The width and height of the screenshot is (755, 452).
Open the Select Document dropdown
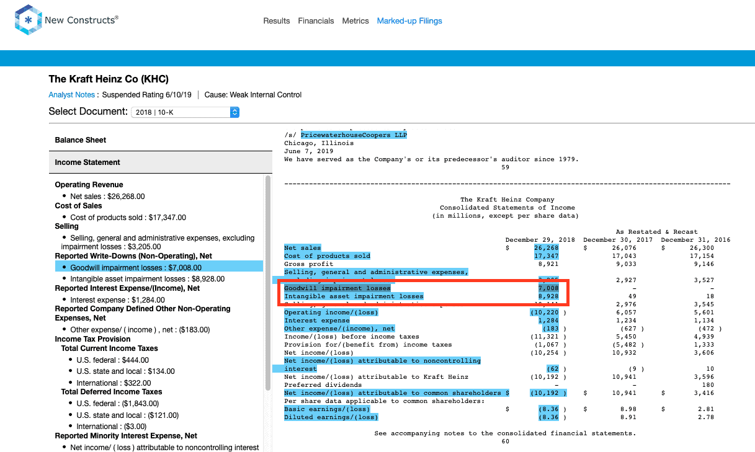pyautogui.click(x=185, y=112)
